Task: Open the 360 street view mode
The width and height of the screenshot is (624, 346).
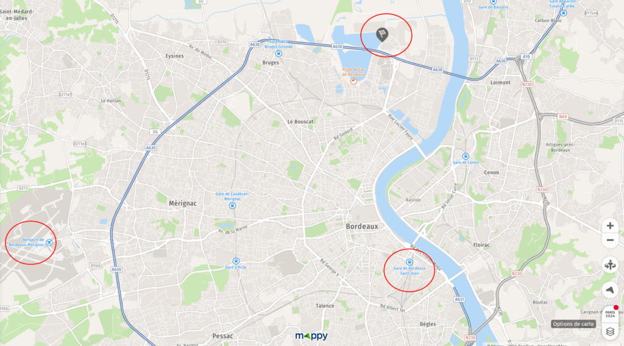Action: coord(609,265)
